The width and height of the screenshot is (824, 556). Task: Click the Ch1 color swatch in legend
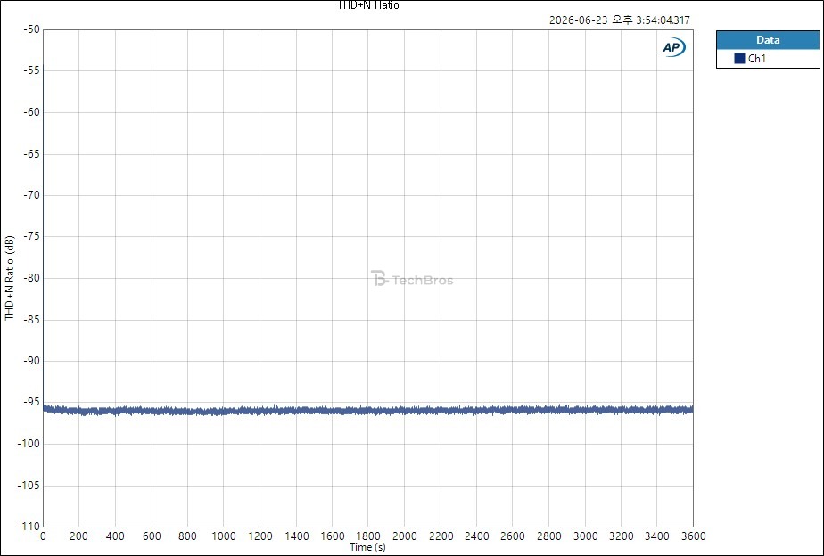pos(739,58)
